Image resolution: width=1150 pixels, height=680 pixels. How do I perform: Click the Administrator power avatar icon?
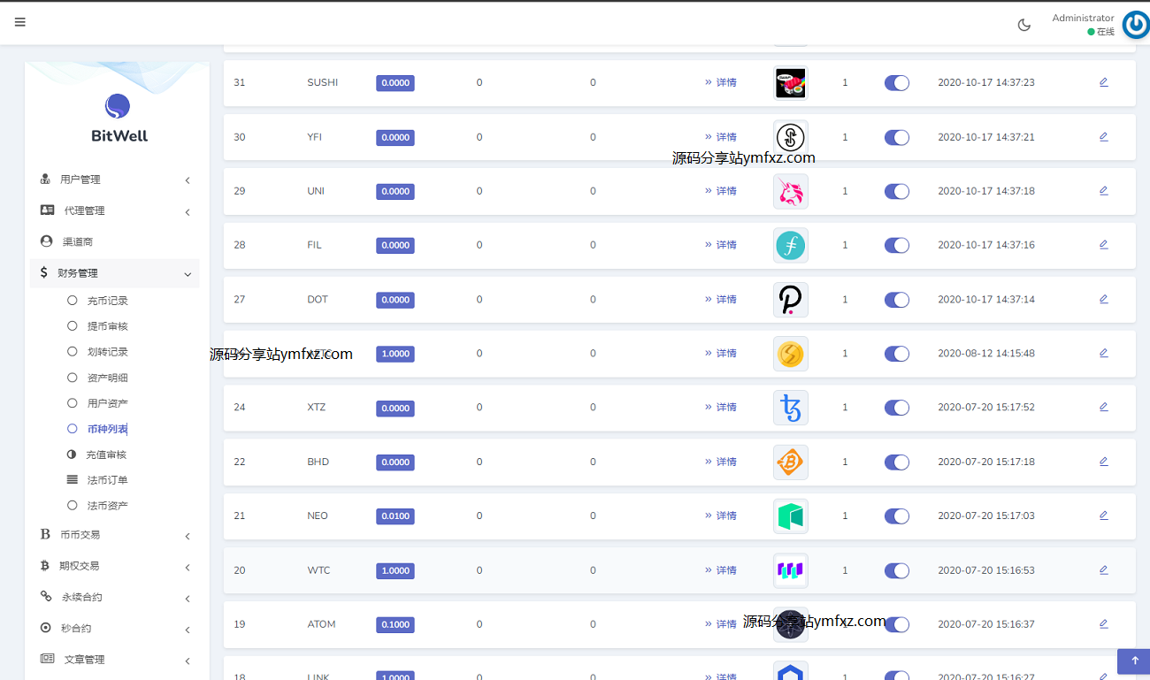click(x=1135, y=25)
